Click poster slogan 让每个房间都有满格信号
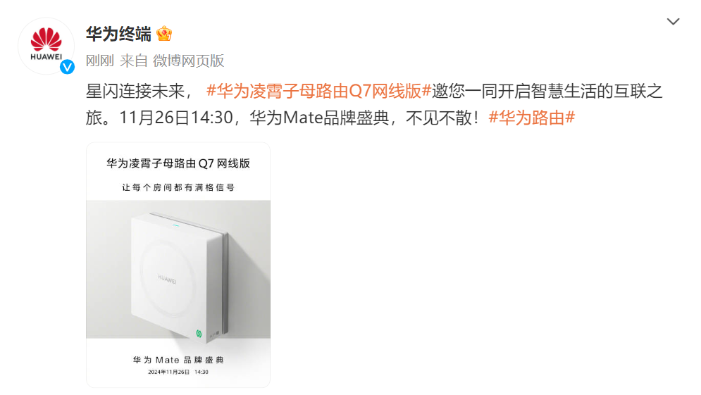Screen dimensions: 701x395 click(x=178, y=188)
